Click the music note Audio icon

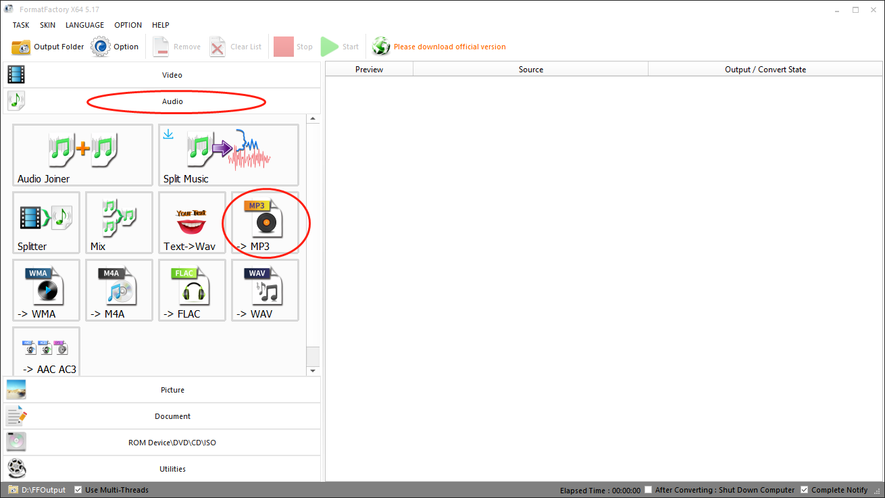pyautogui.click(x=16, y=101)
